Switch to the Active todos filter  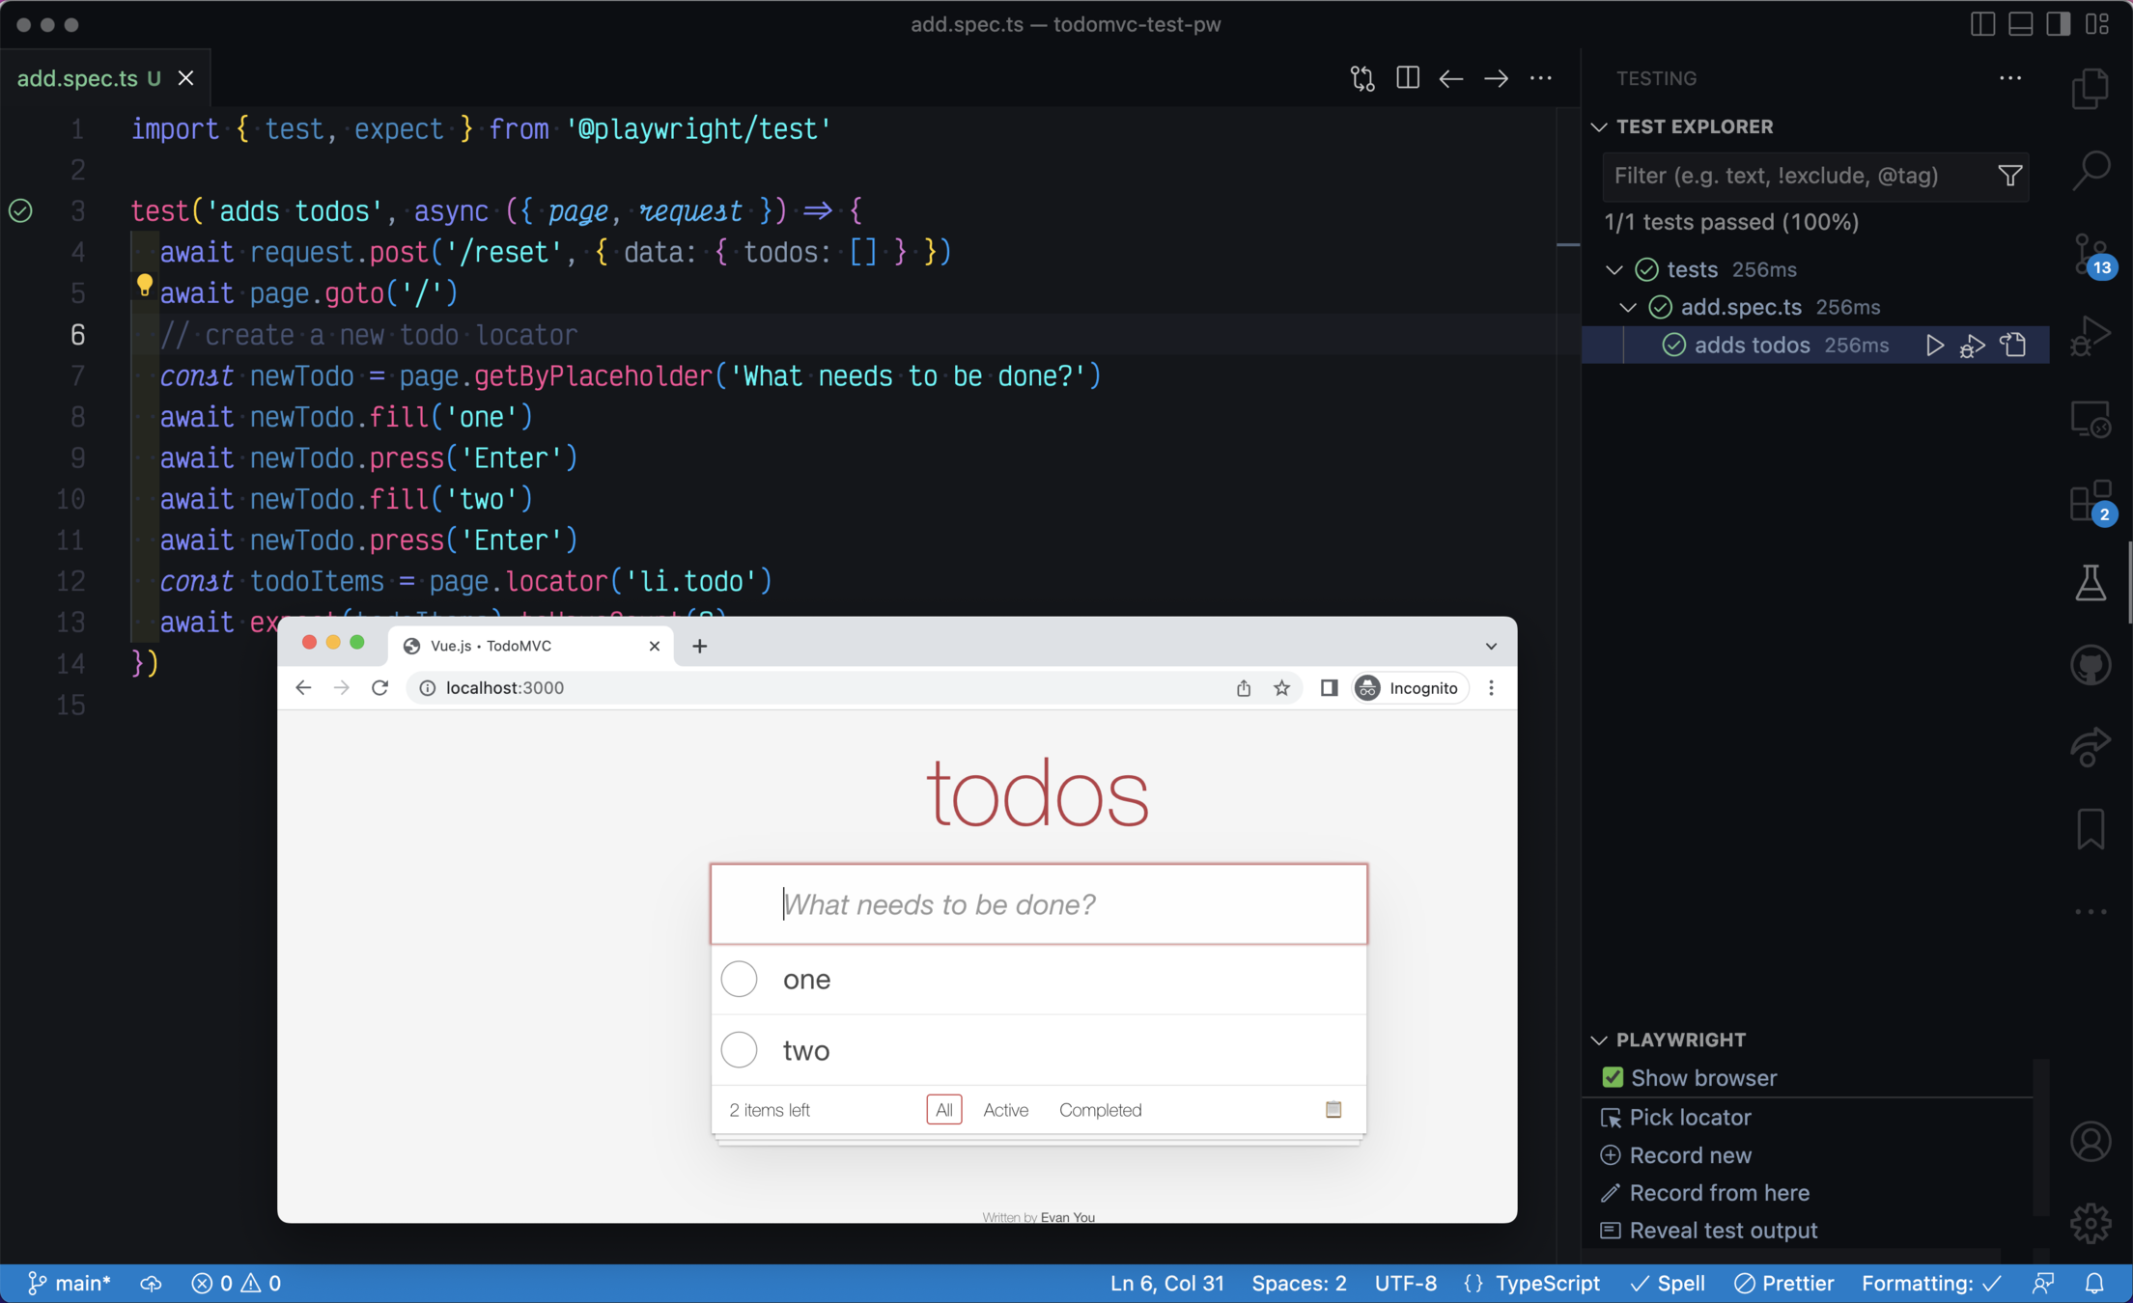pos(1005,1110)
